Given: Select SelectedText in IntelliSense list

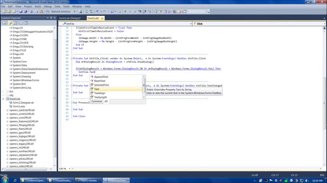Looking at the screenshot, I should click(101, 85).
